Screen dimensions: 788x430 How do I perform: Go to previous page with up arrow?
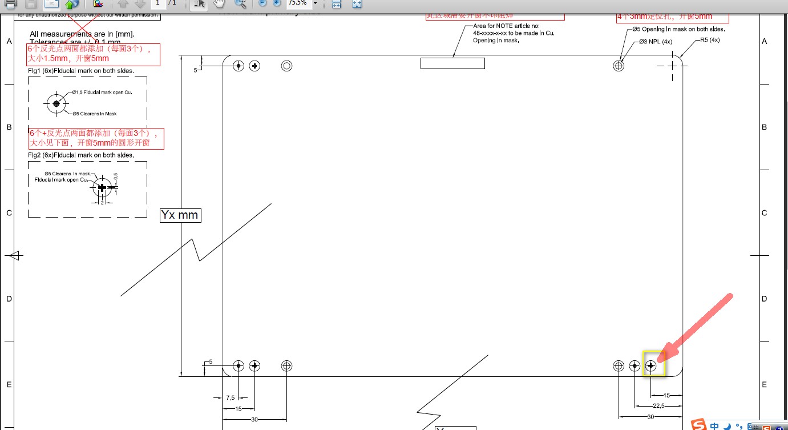point(123,3)
